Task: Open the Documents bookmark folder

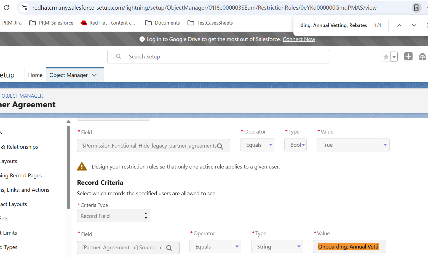Action: [162, 23]
